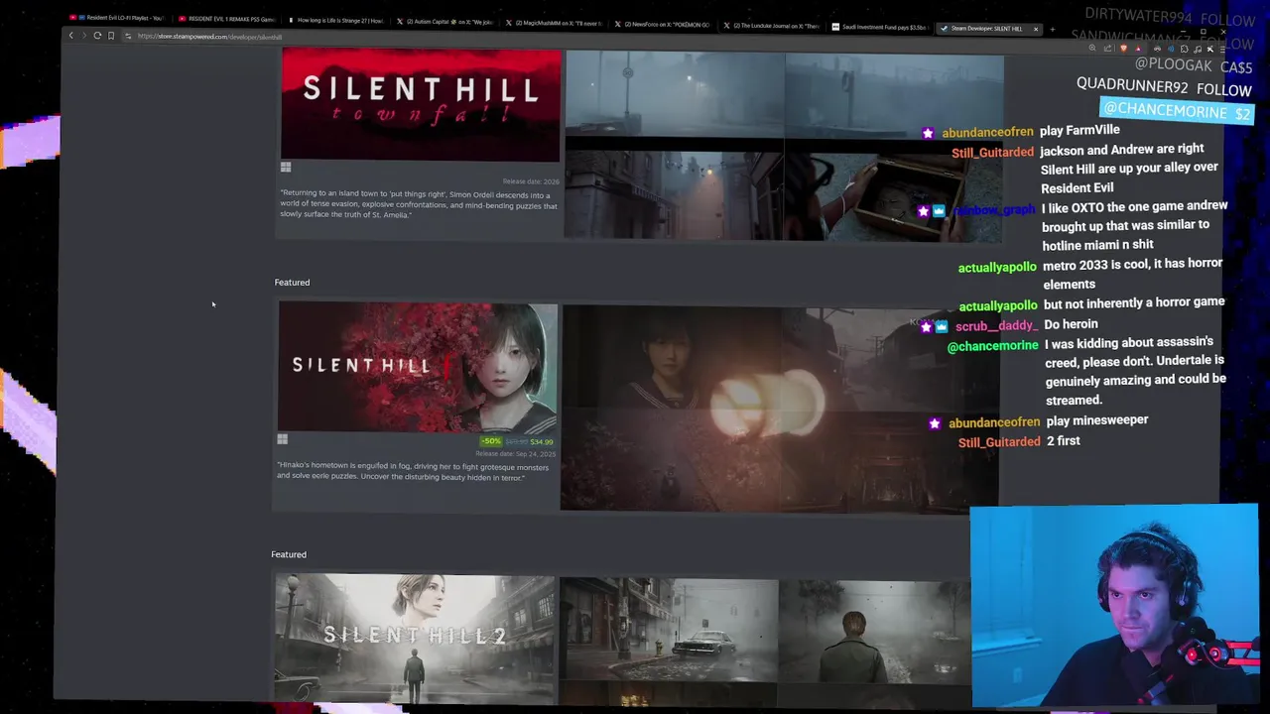Image resolution: width=1270 pixels, height=714 pixels.
Task: Click the streamer webcam feed
Action: coord(1114,605)
